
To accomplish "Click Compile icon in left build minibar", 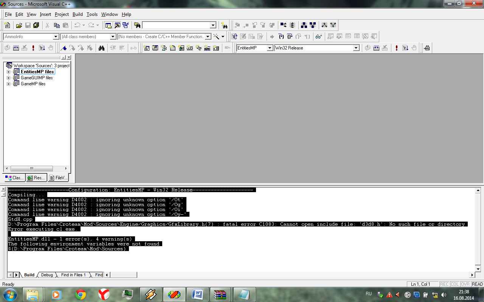I will [x=7, y=48].
